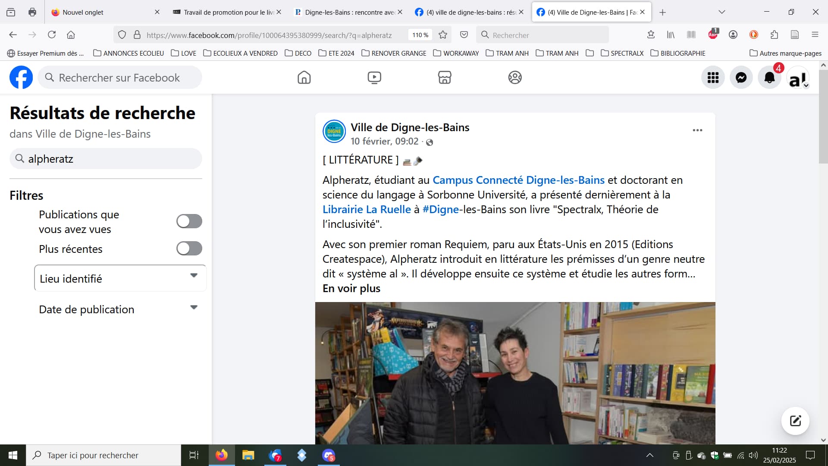Image resolution: width=828 pixels, height=466 pixels.
Task: Open the Facebook menu grid icon
Action: click(x=713, y=78)
